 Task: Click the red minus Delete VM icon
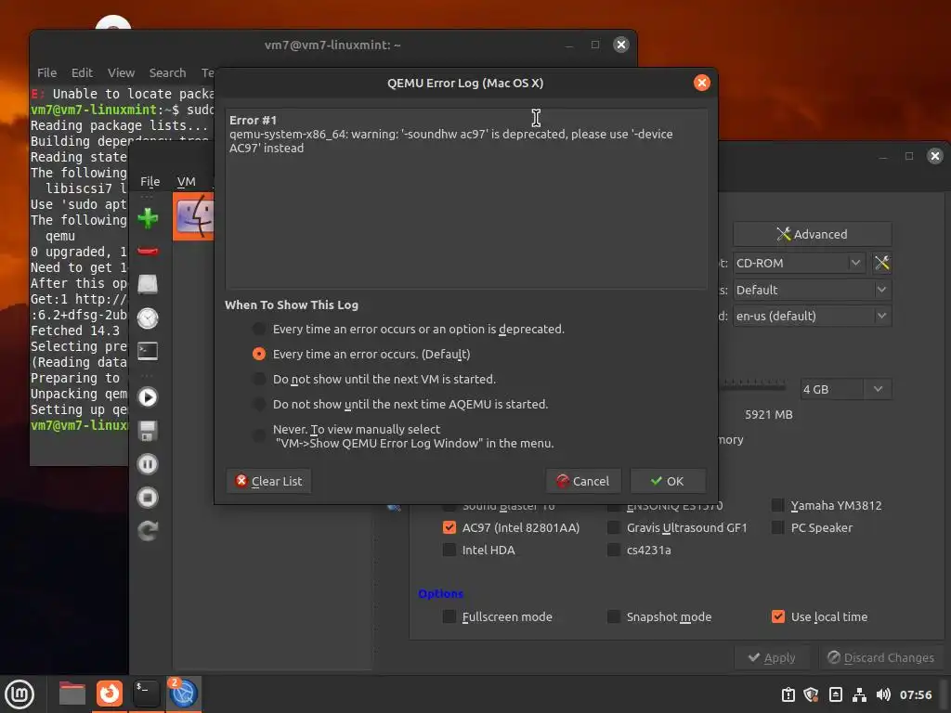[148, 251]
